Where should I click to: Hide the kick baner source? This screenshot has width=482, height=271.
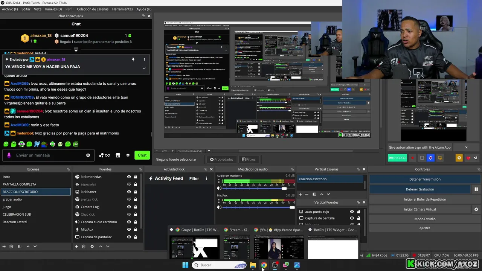(129, 192)
